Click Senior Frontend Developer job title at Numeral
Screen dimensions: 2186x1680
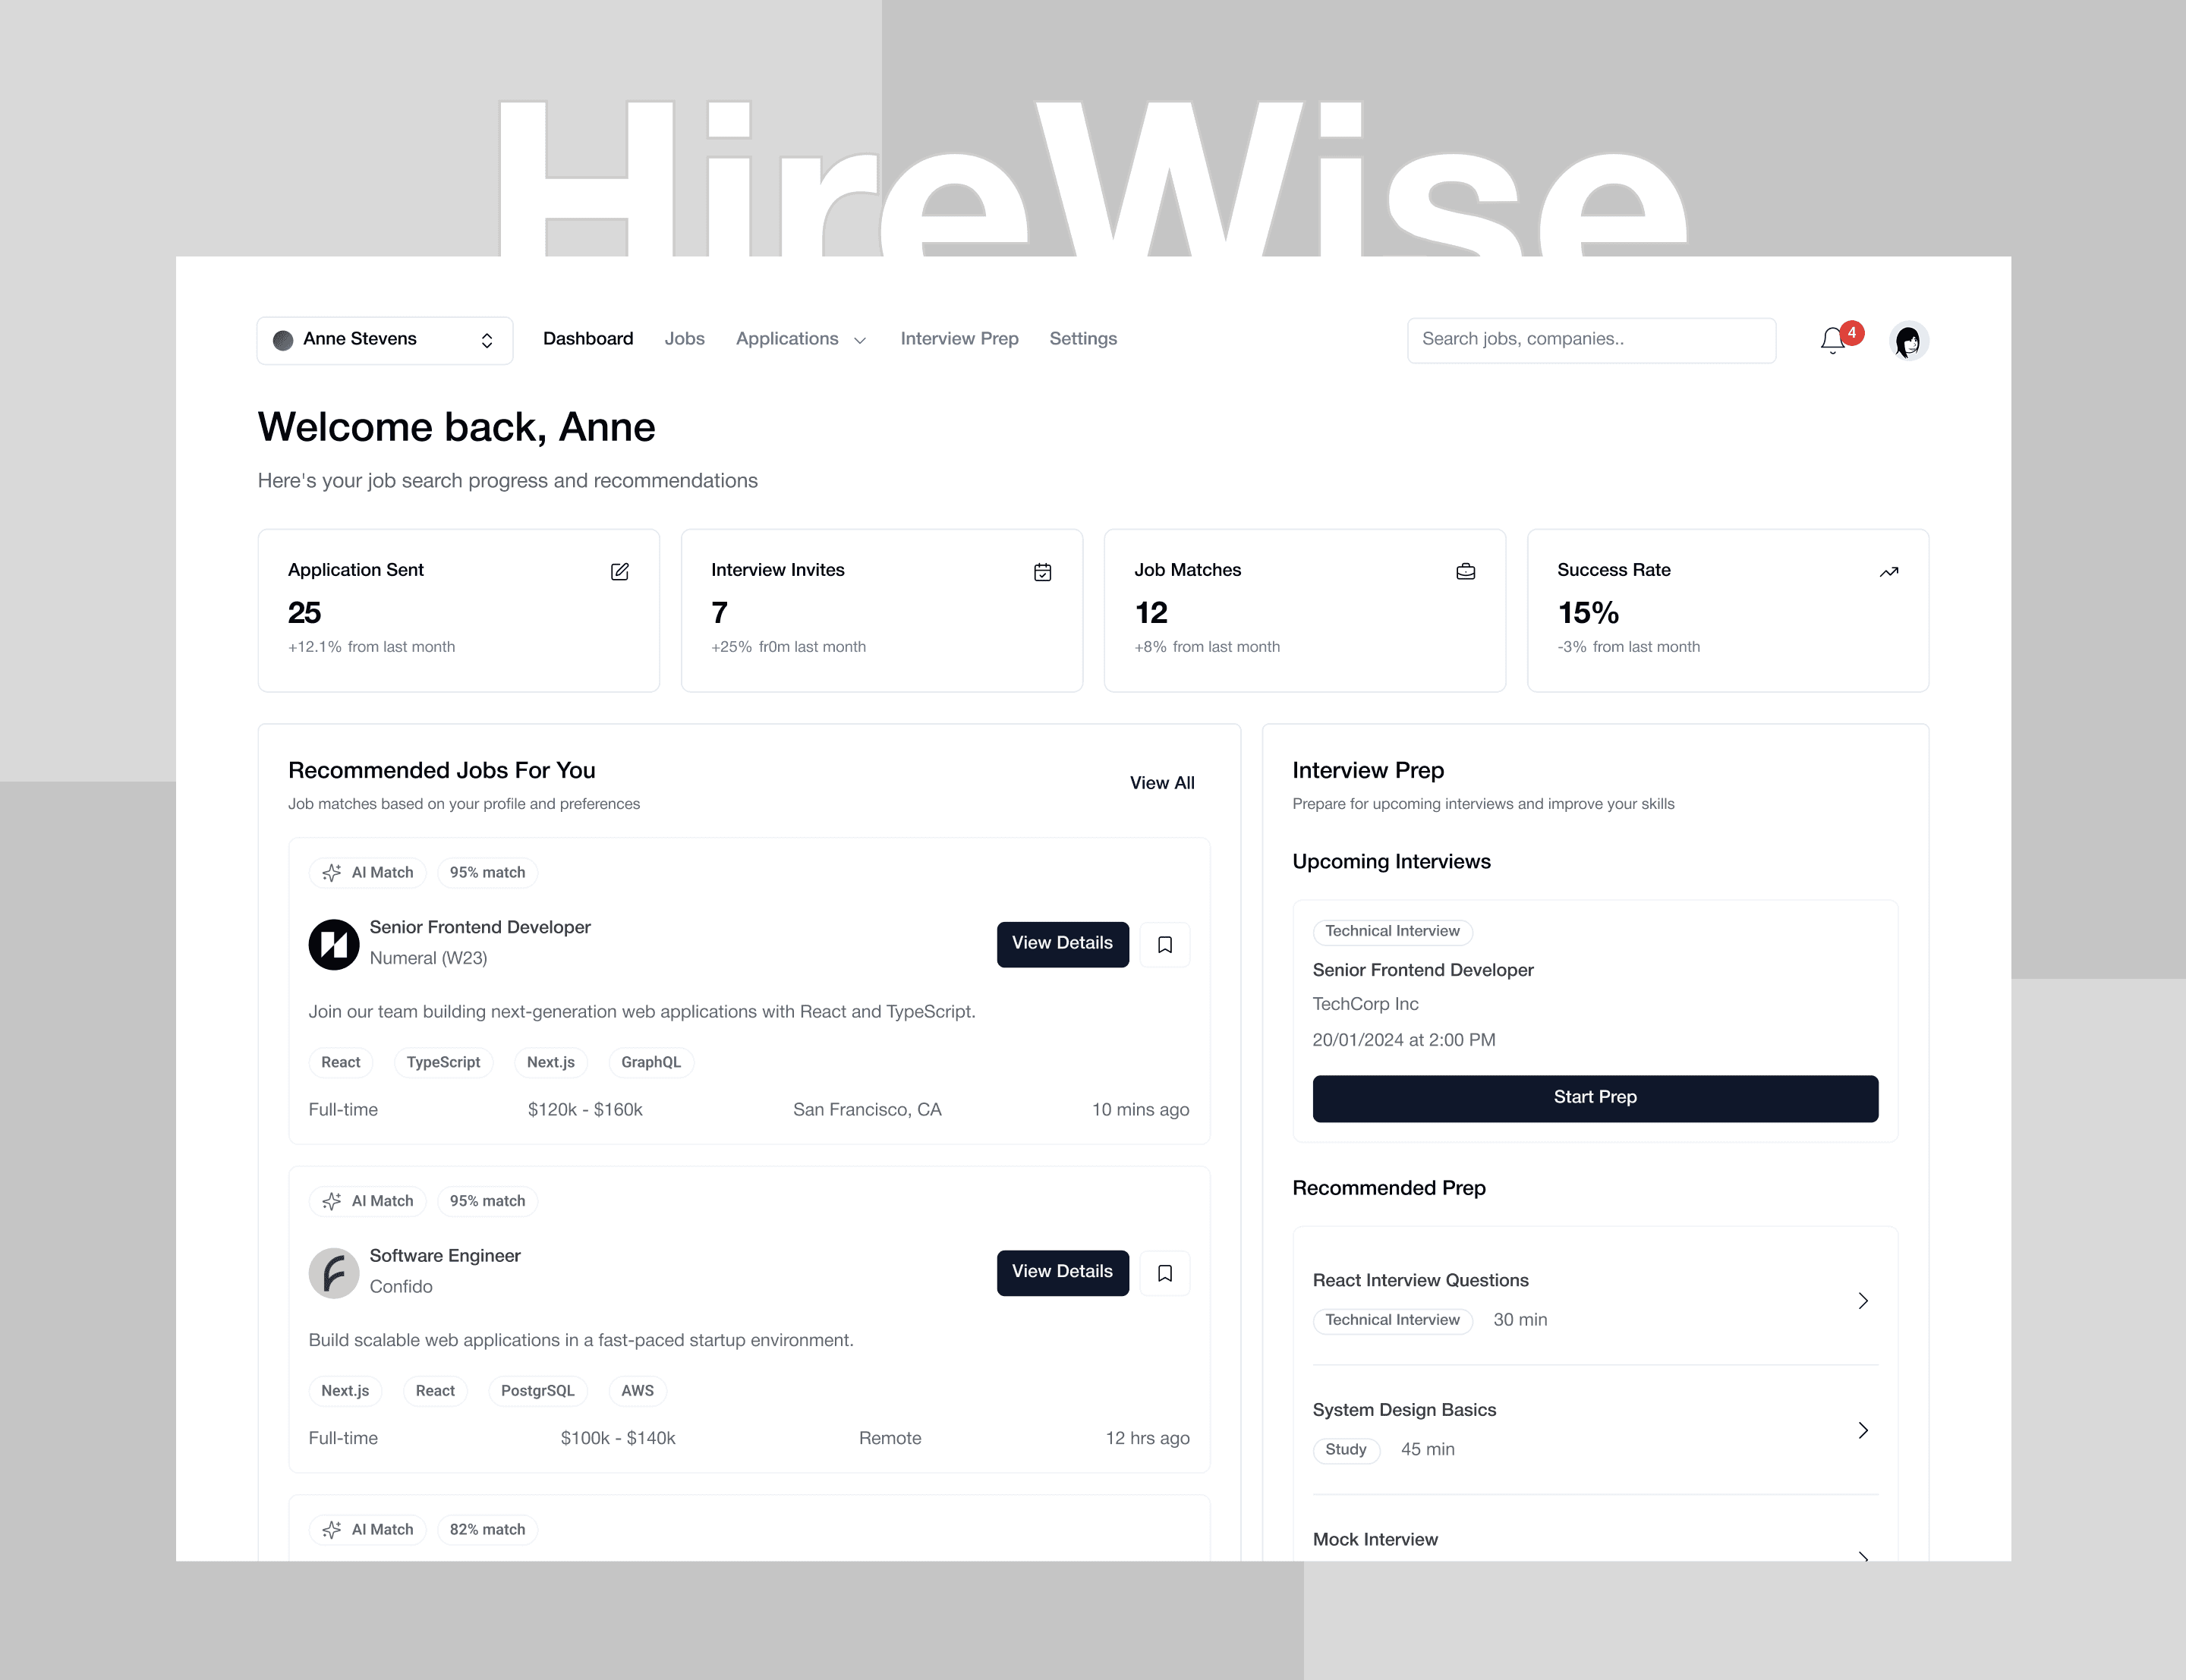[x=480, y=927]
